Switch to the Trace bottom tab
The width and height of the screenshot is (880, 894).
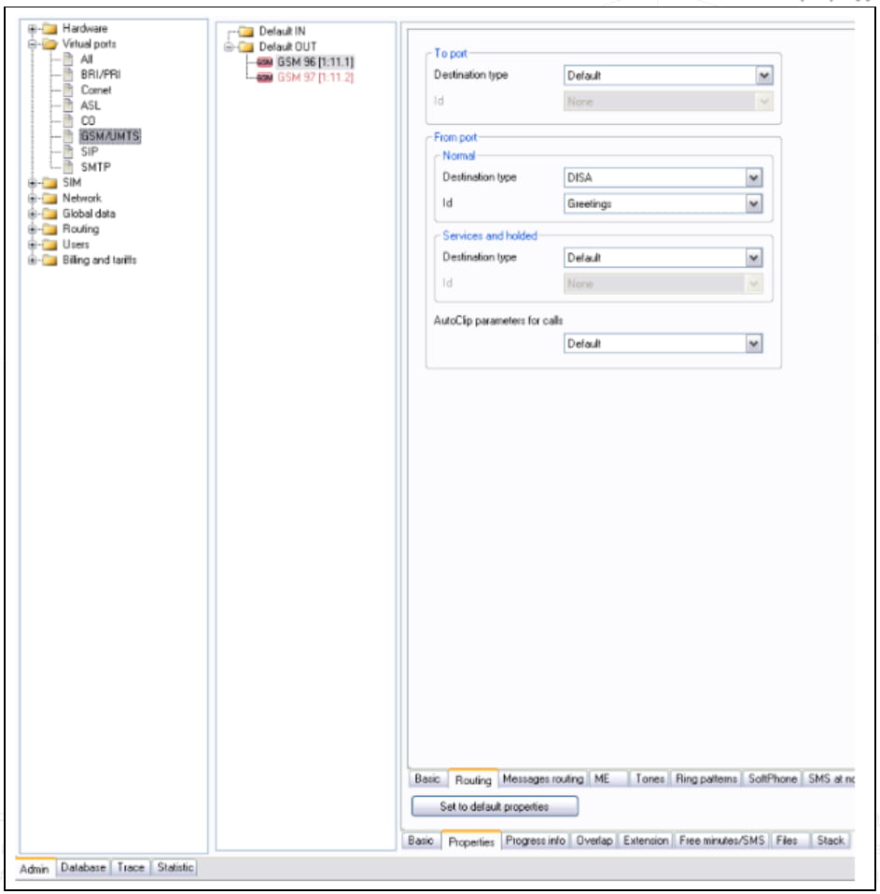[x=131, y=867]
